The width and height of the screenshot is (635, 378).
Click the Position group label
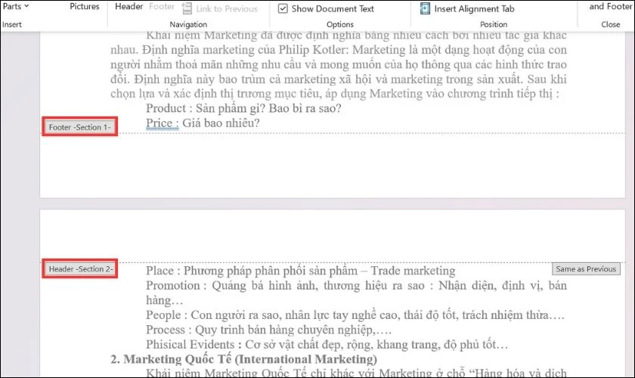click(493, 24)
